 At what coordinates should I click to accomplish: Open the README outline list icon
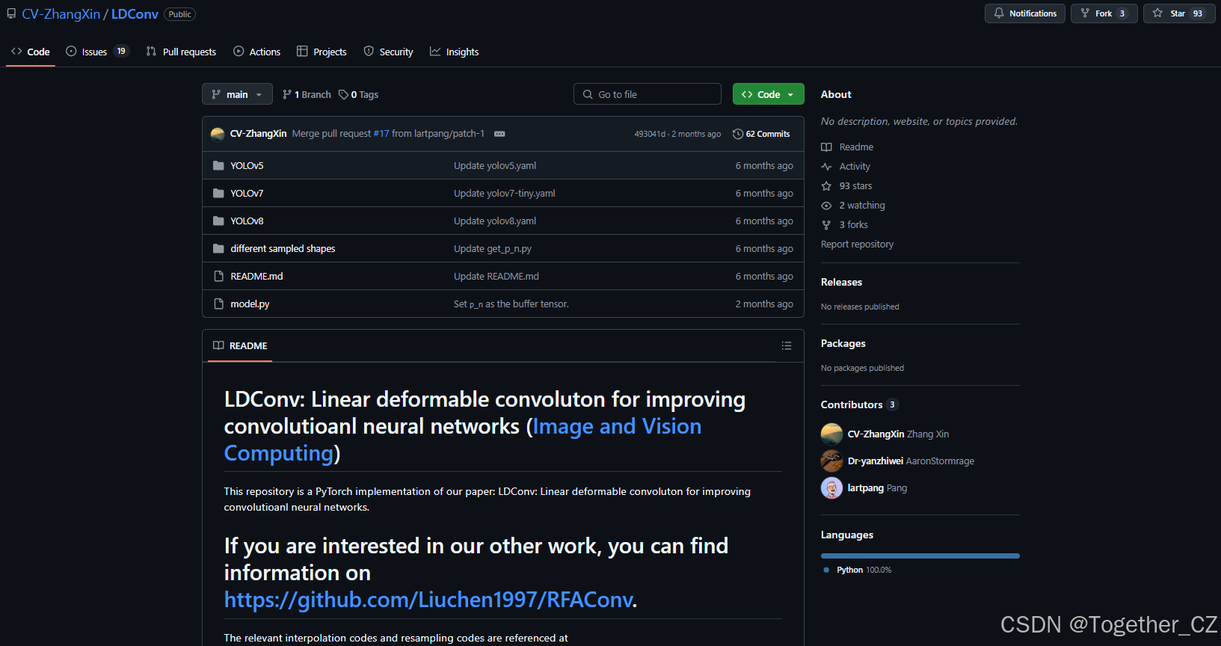(x=787, y=345)
